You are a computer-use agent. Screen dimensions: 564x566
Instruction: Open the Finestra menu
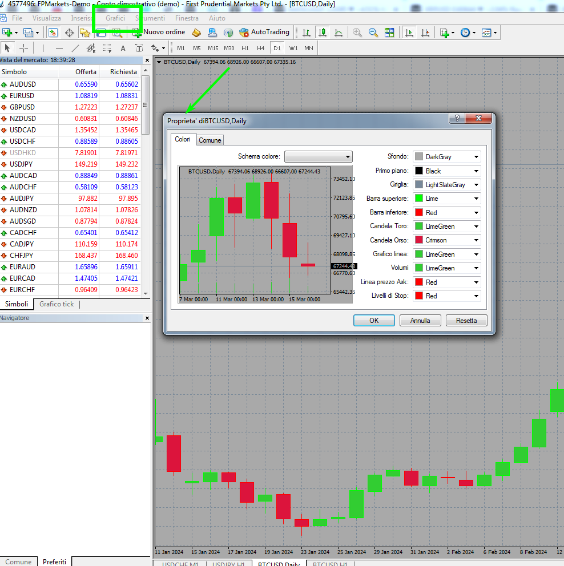[187, 18]
